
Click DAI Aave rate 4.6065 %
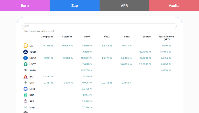tap(87, 46)
